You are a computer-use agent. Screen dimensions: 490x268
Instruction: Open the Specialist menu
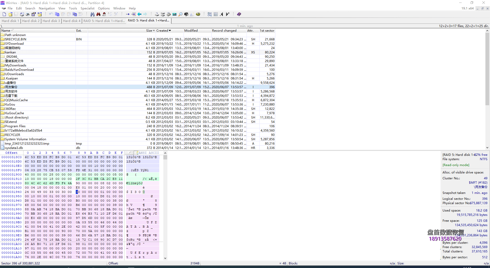[x=88, y=8]
